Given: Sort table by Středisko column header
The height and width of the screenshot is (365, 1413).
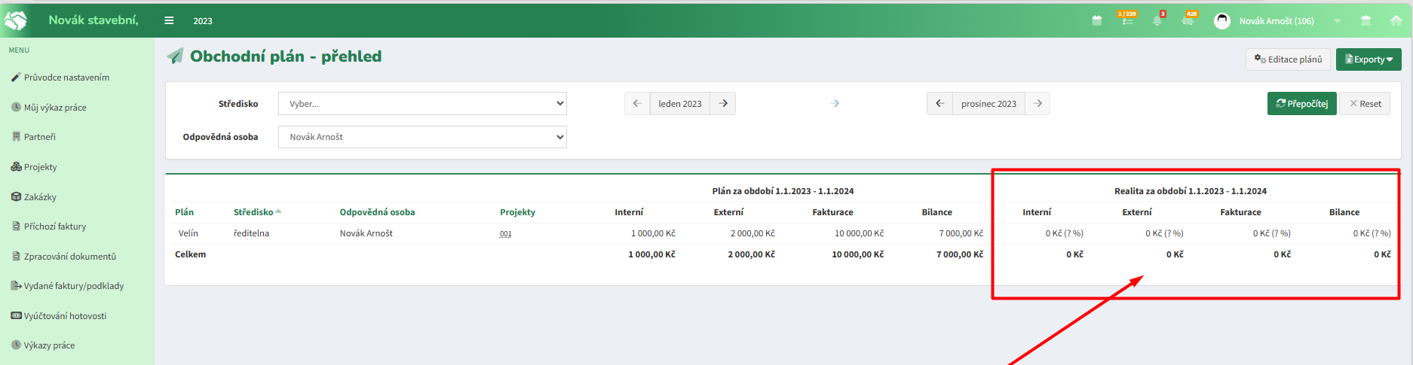Looking at the screenshot, I should pos(253,212).
